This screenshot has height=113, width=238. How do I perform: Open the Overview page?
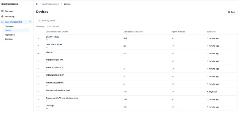tap(9, 11)
